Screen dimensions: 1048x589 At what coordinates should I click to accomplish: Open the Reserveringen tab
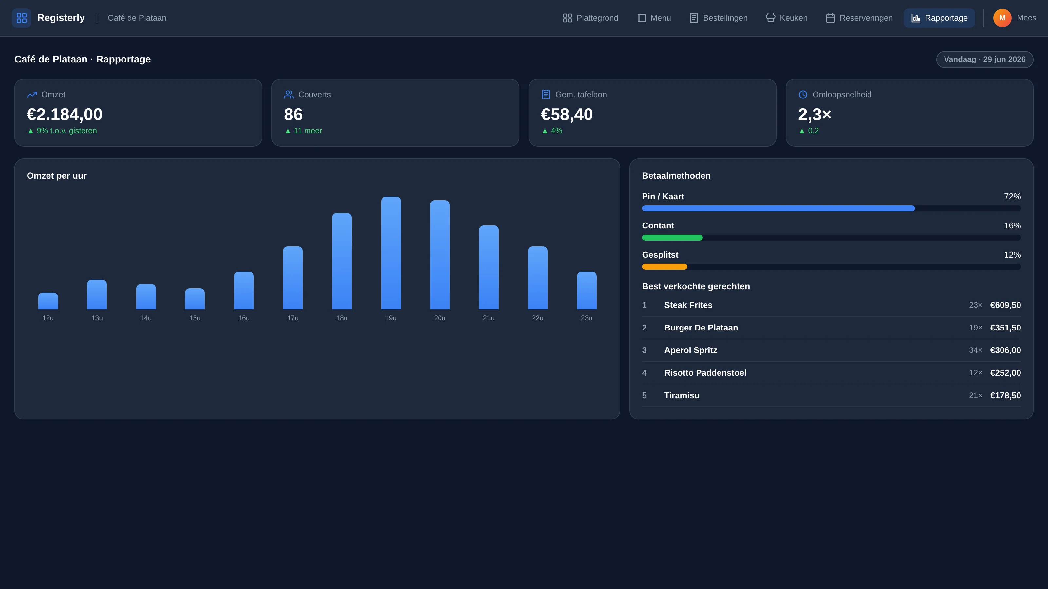(859, 18)
